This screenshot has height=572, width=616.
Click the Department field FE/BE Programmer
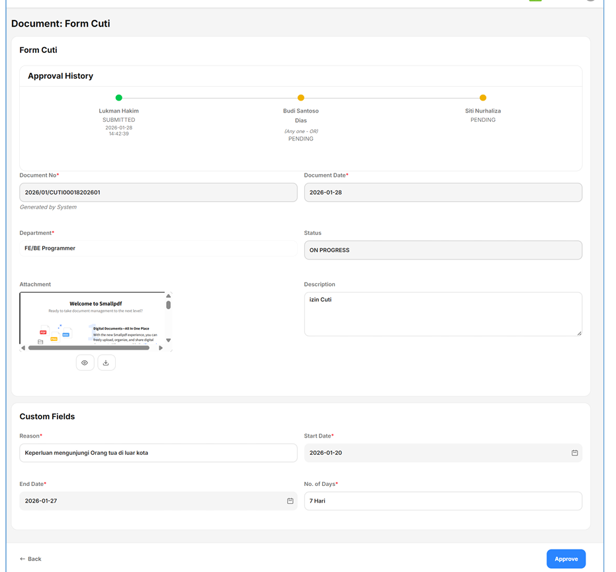point(158,248)
